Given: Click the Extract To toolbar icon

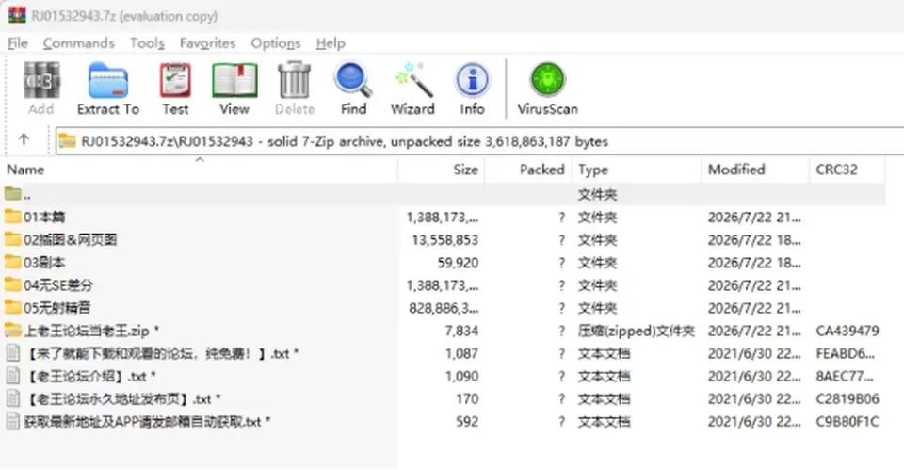Looking at the screenshot, I should pyautogui.click(x=107, y=80).
